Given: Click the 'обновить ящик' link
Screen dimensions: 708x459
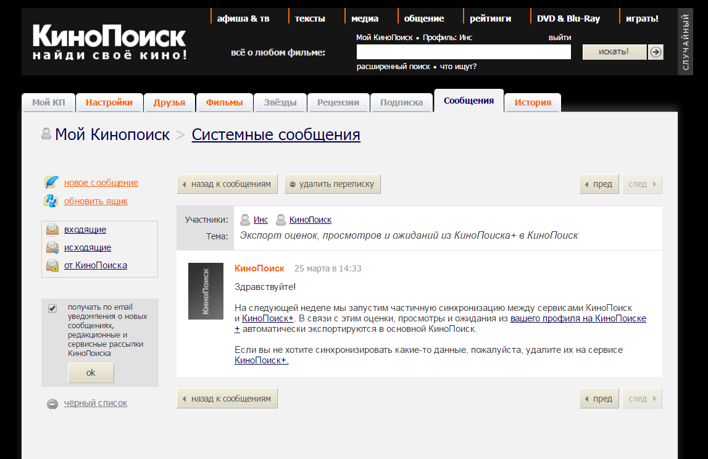Looking at the screenshot, I should [x=96, y=201].
